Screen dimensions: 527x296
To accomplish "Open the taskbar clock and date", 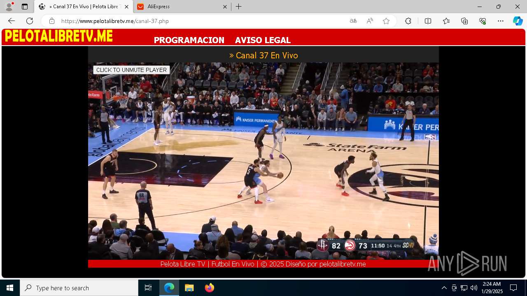I will point(492,288).
